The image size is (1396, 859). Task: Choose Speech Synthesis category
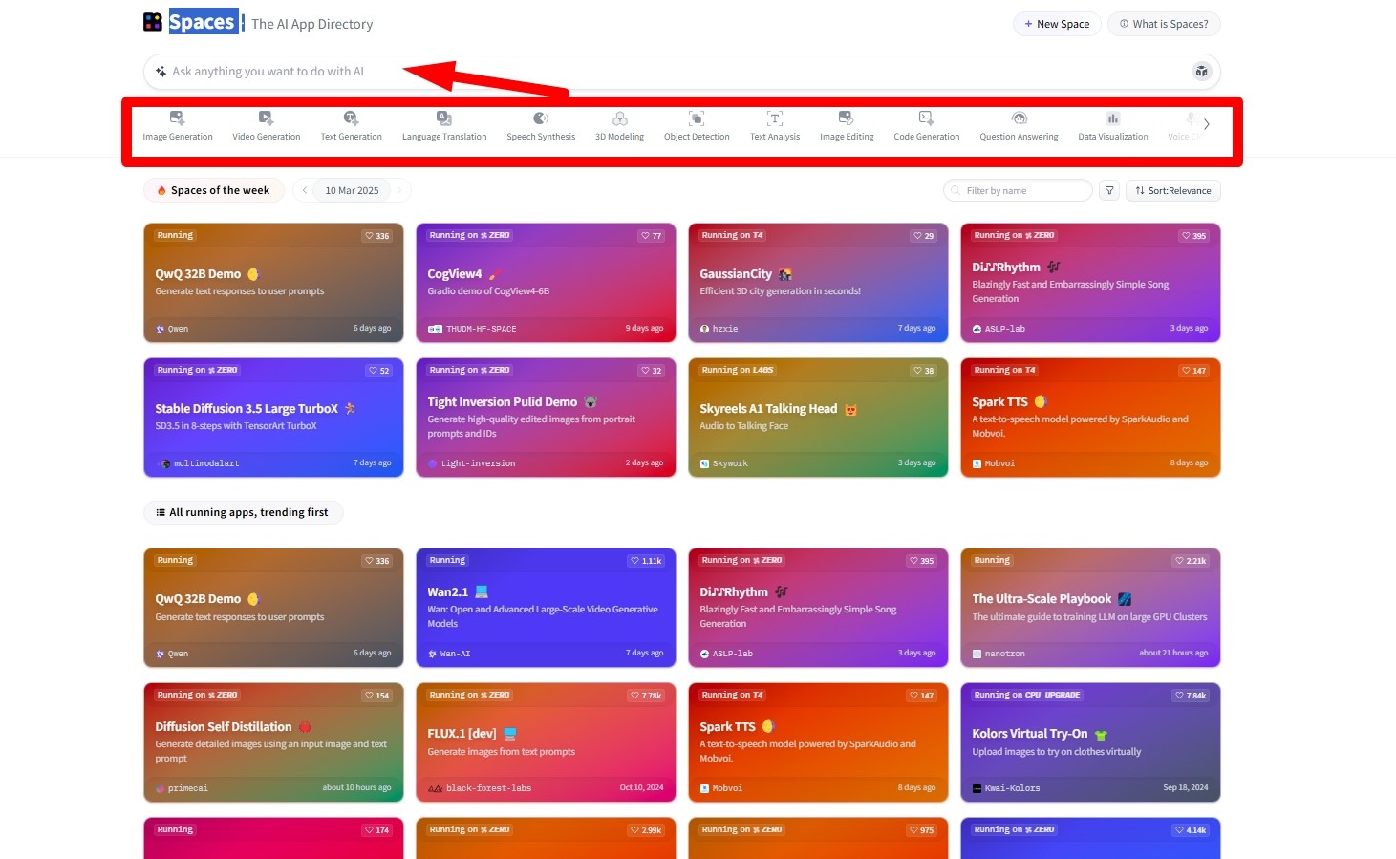click(x=541, y=125)
